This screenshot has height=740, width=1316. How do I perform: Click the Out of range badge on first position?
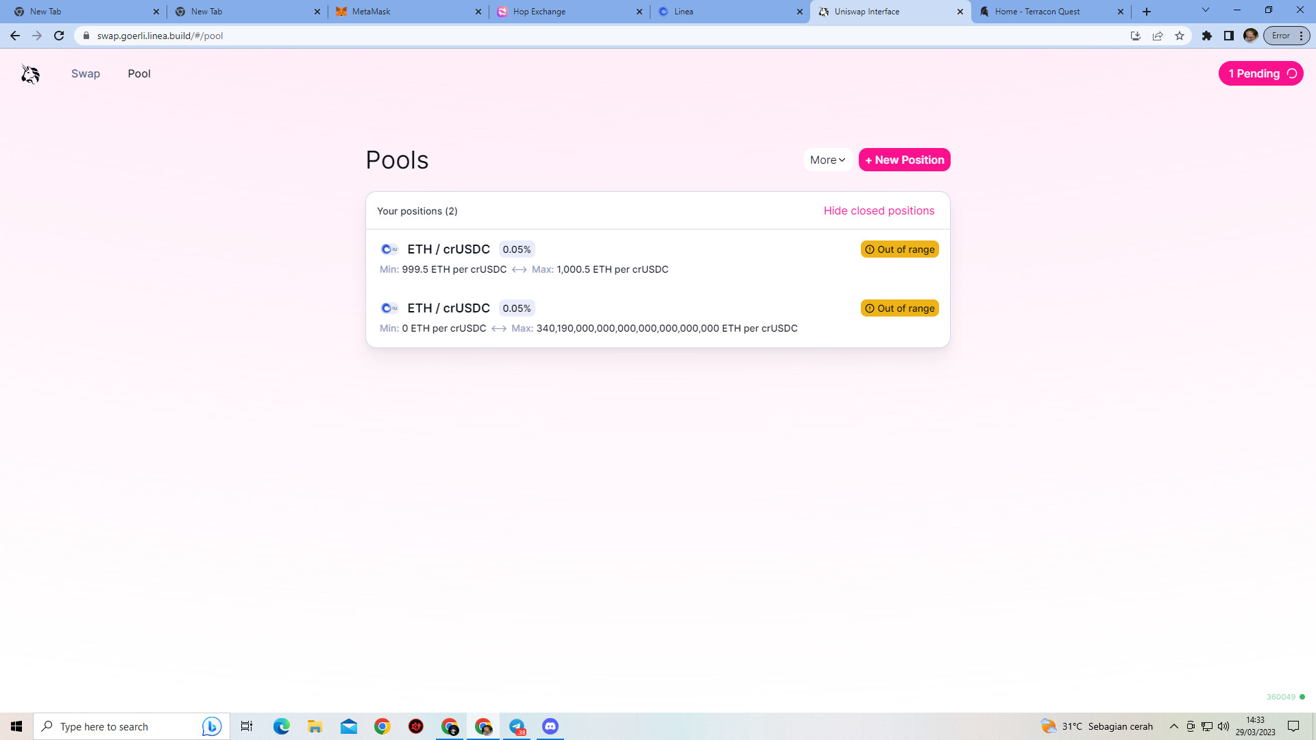899,249
